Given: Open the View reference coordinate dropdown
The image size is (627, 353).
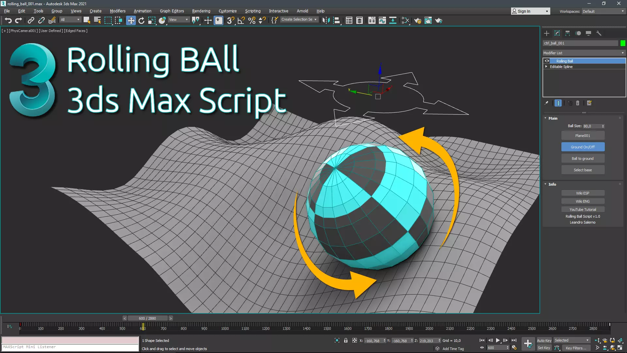Looking at the screenshot, I should pos(179,20).
